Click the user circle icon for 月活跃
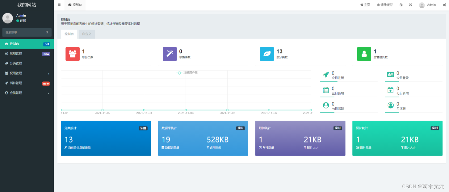This screenshot has width=449, height=192. pyautogui.click(x=391, y=105)
